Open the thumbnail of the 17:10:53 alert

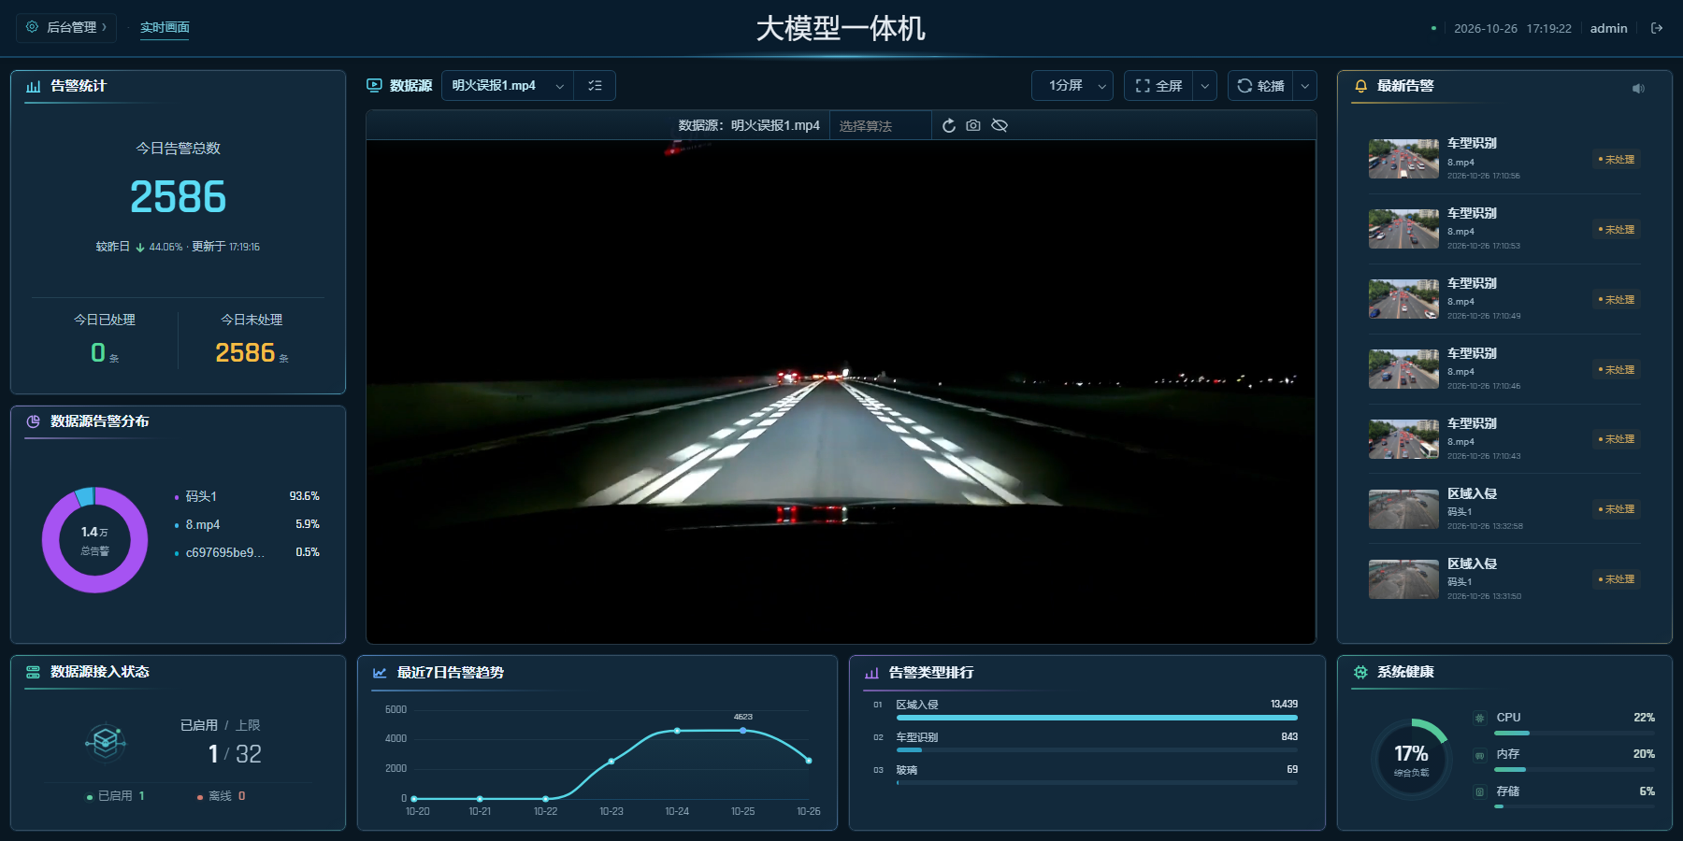1403,229
